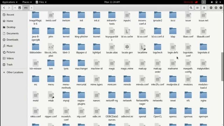
Task: Select the john folder icon
Action: pyautogui.click(x=51, y=31)
